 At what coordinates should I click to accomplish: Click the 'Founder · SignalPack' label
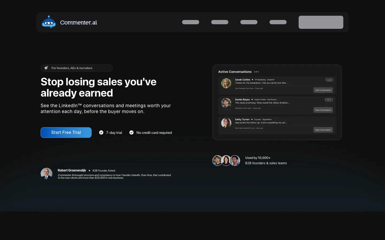tap(263, 119)
